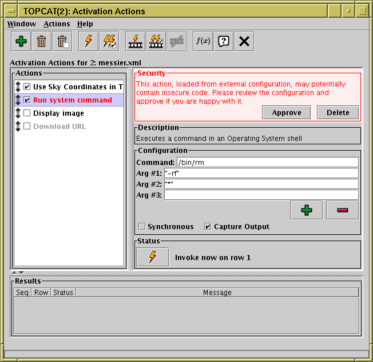
Task: Click the Activate Selected Action sequence icon
Action: coord(135,41)
